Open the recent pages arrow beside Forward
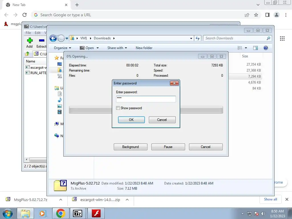The width and height of the screenshot is (292, 219). click(67, 38)
